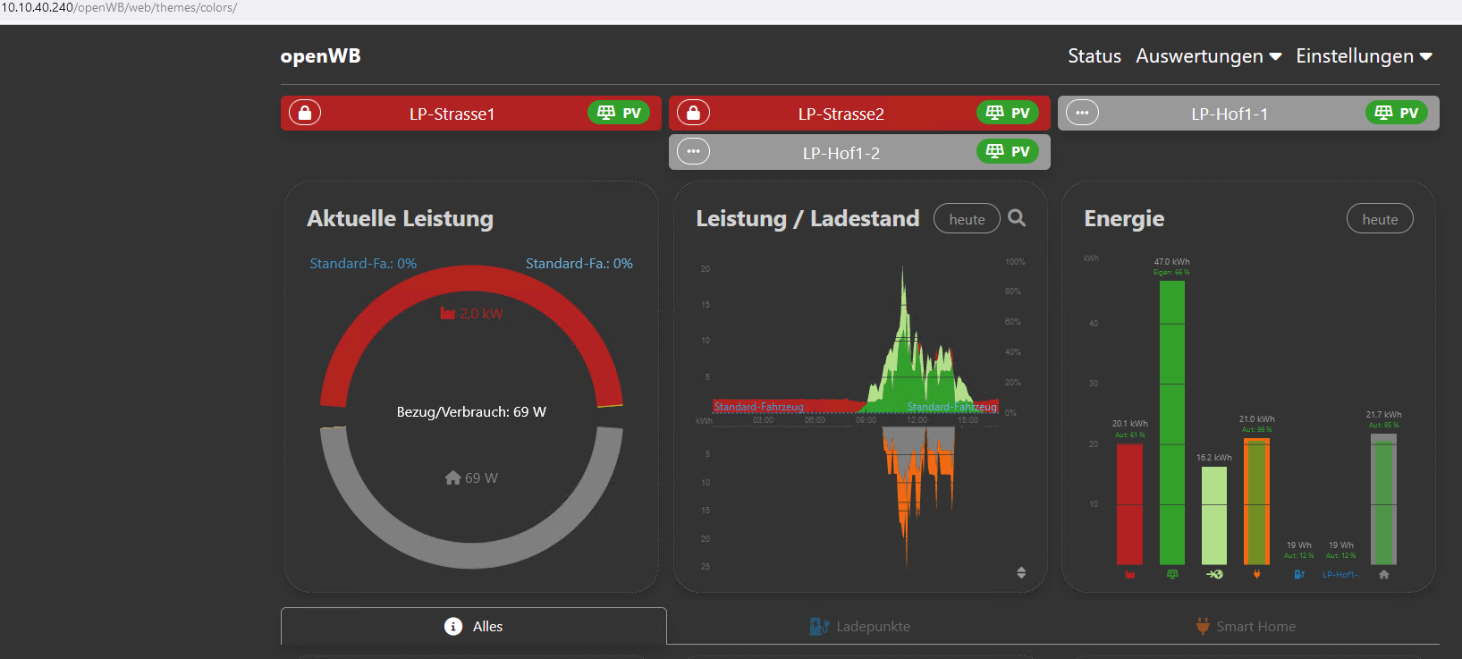Click the 16.2 kWh value label

coord(1214,458)
